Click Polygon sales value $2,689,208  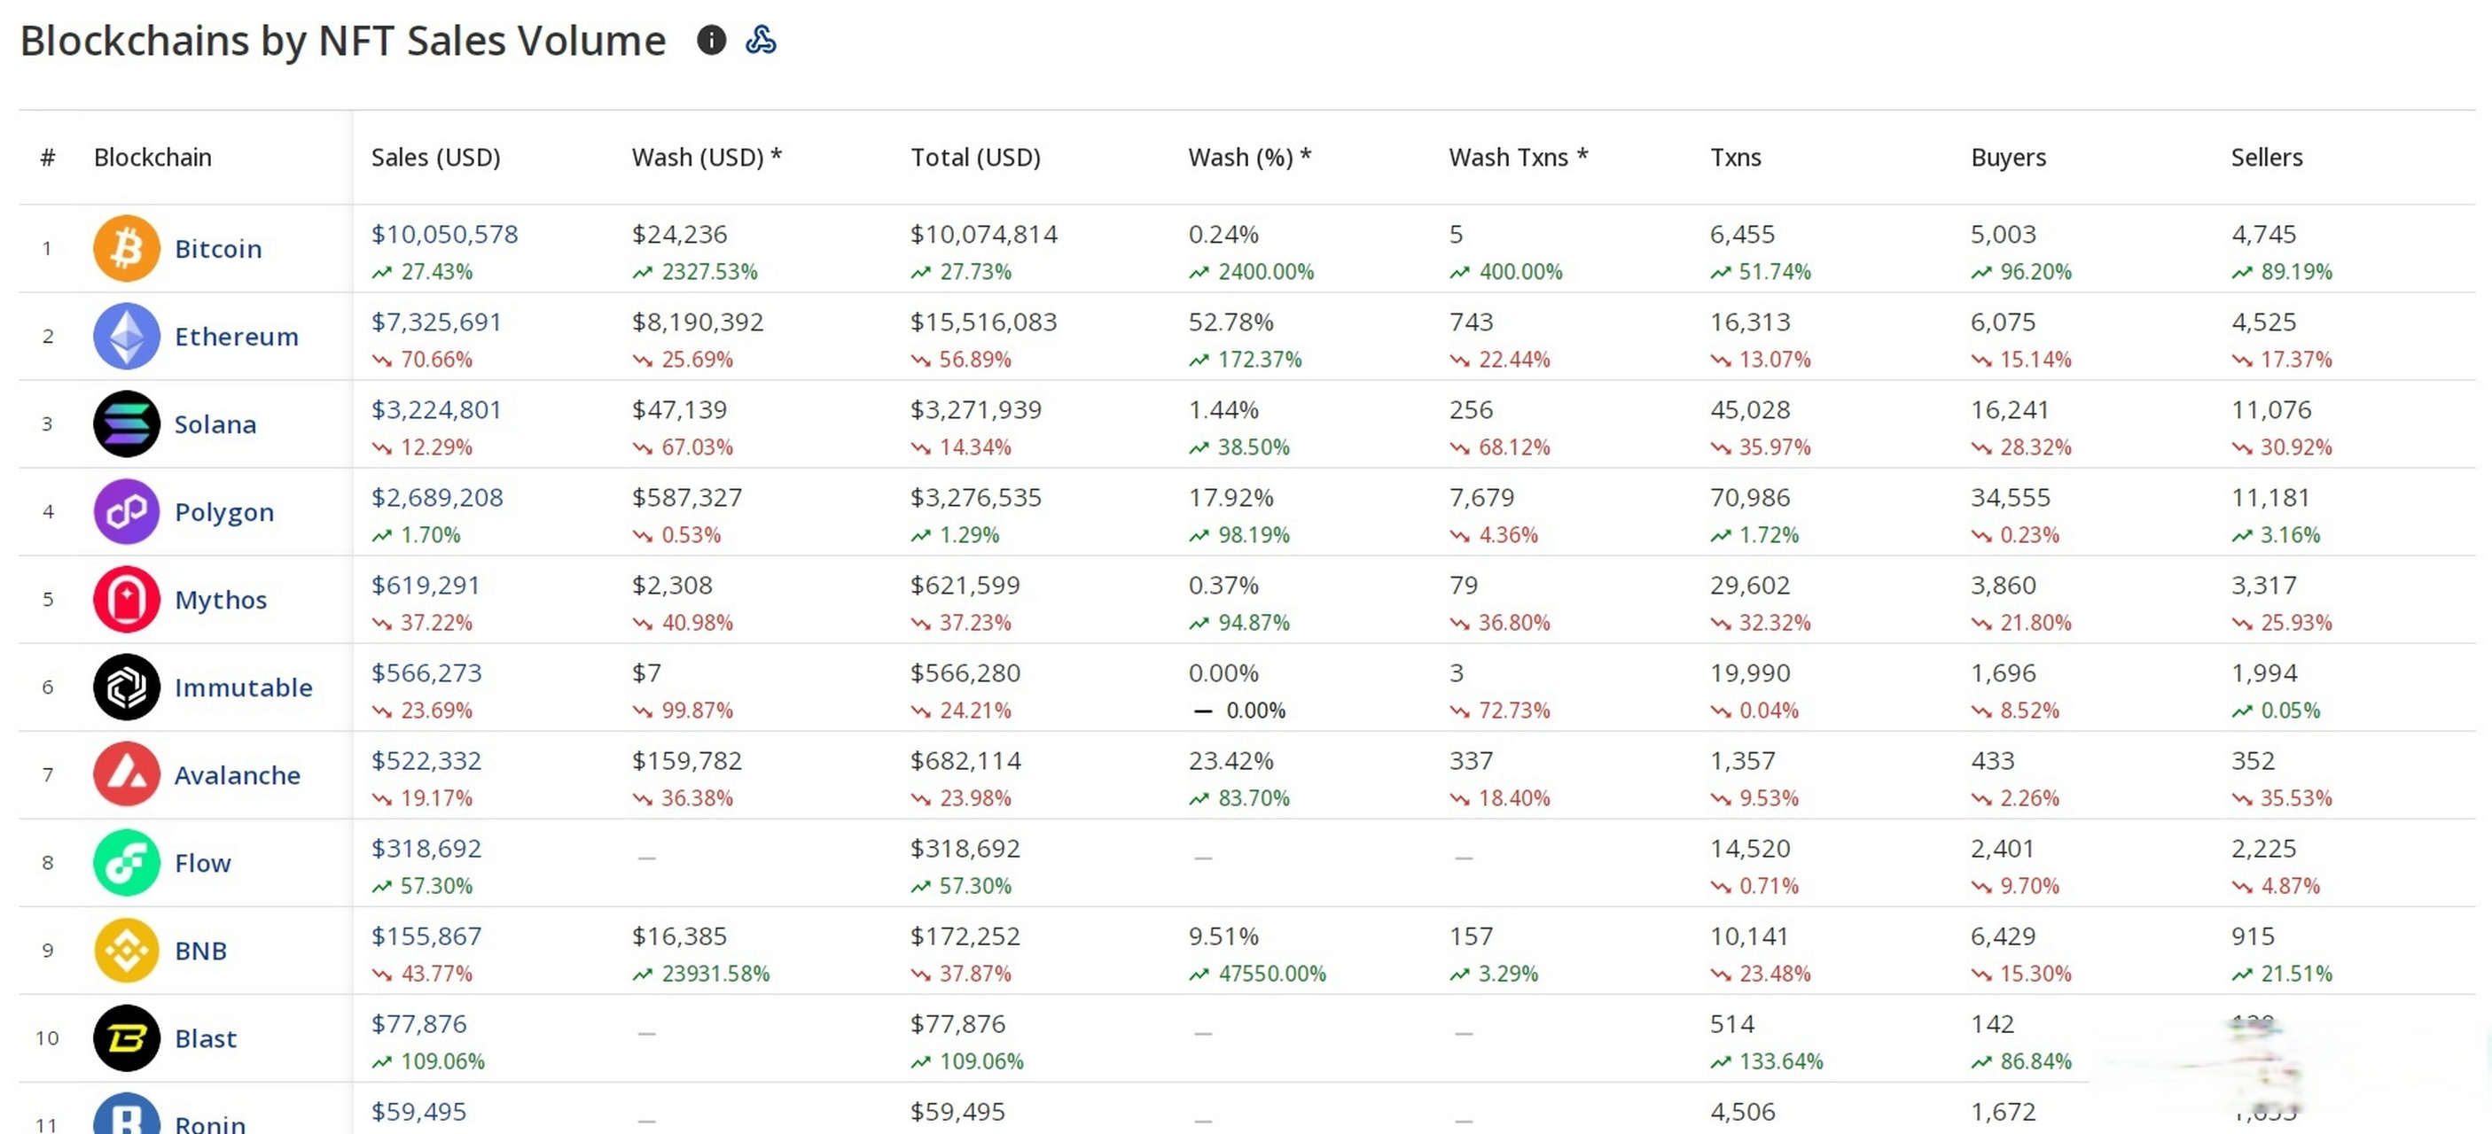point(438,498)
